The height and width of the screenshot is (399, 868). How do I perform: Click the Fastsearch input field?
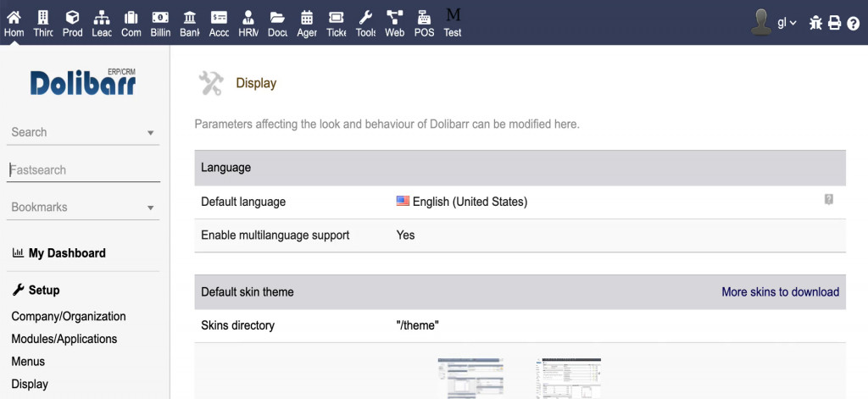click(x=83, y=170)
